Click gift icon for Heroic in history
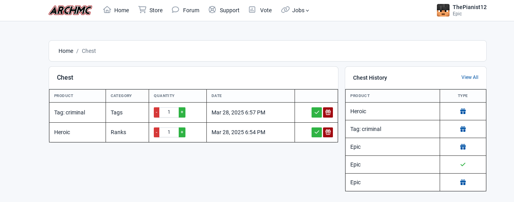The image size is (514, 202). click(463, 111)
